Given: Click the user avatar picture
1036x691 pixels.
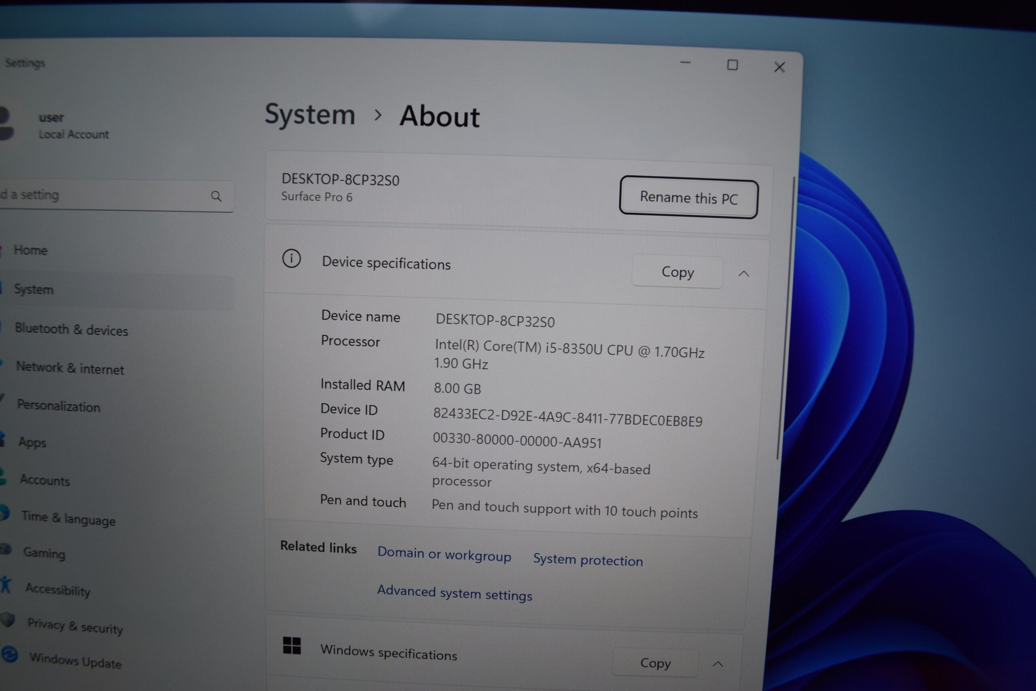Looking at the screenshot, I should (x=6, y=123).
